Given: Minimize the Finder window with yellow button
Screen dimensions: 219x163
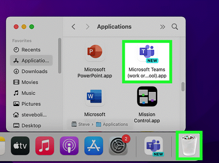Looking at the screenshot, I should pyautogui.click(x=24, y=27).
